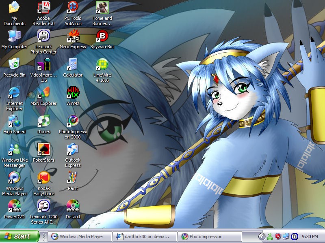The image size is (325, 243).
Task: Open PowerDVD desktop shortcut
Action: [14, 206]
